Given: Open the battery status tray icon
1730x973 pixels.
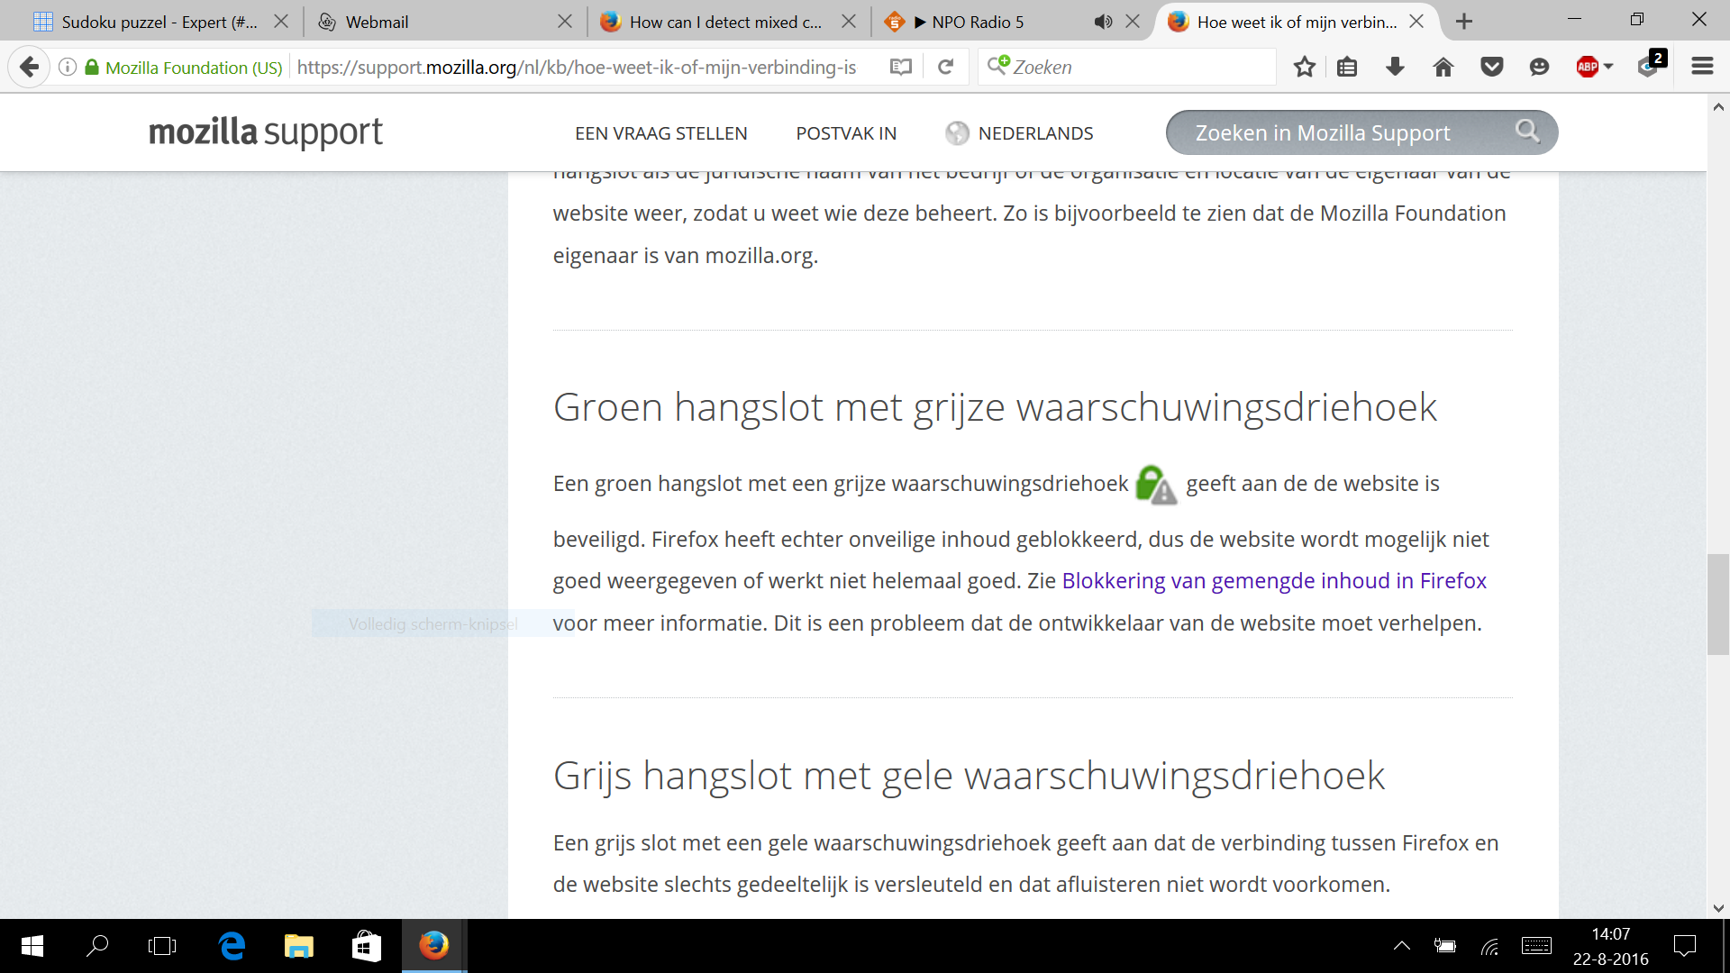Looking at the screenshot, I should click(1445, 946).
